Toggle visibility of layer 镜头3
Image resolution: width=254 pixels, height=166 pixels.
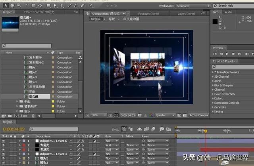tap(3, 163)
